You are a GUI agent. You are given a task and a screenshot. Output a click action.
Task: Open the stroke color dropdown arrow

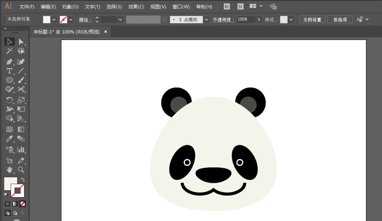[71, 19]
